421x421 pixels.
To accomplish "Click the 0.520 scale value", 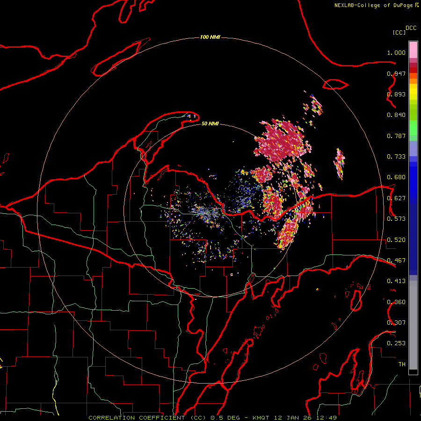I will 396,240.
